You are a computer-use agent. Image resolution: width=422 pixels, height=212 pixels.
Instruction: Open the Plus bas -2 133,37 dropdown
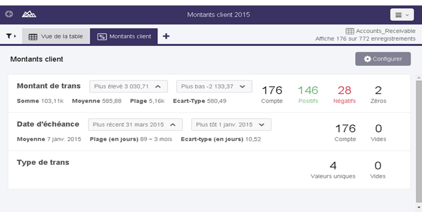pyautogui.click(x=214, y=87)
